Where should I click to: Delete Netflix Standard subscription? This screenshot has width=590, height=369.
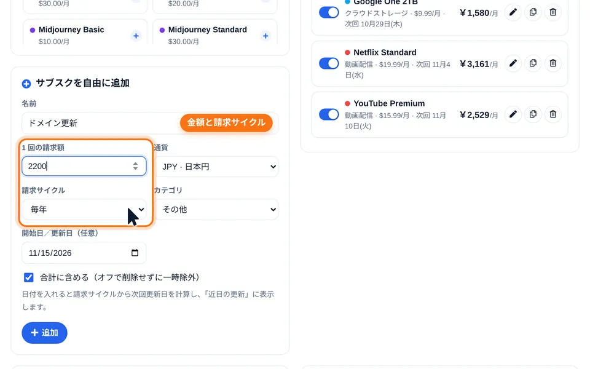pyautogui.click(x=553, y=63)
